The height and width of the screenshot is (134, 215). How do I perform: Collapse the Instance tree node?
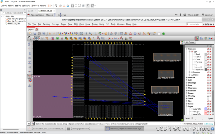click(x=187, y=49)
